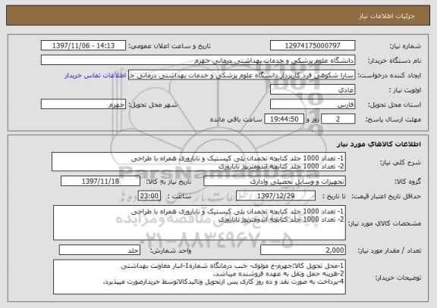
Task: Select the remaining days field showing 2
Action: pos(338,119)
